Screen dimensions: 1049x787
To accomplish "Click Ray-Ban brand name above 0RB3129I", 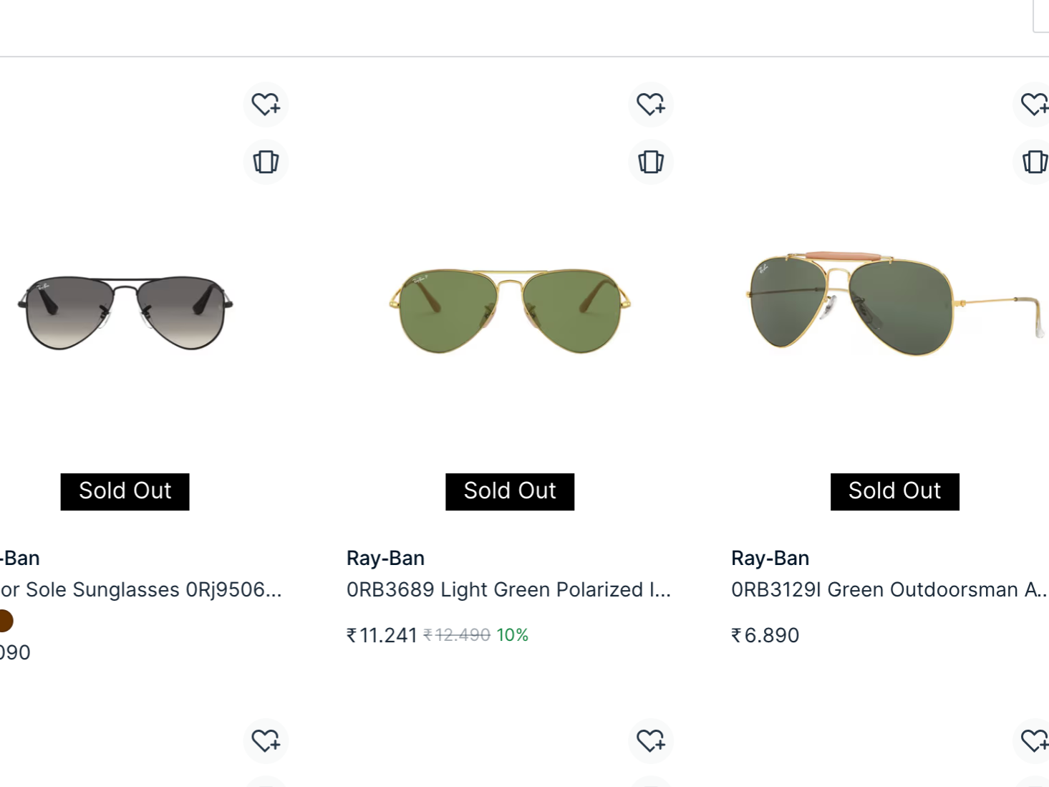I will tap(770, 558).
